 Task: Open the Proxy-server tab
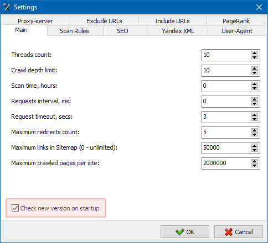35,21
